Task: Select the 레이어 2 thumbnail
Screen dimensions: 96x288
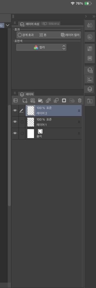Action: (31, 111)
